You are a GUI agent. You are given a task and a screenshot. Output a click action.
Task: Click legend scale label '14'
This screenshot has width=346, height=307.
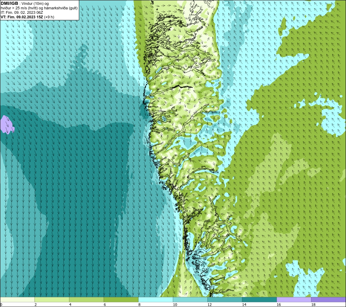[244, 305]
